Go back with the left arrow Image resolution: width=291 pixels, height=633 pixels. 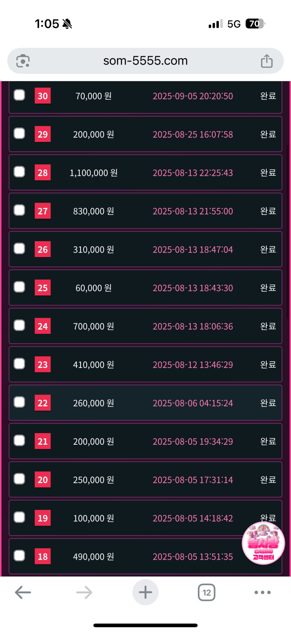pyautogui.click(x=23, y=592)
